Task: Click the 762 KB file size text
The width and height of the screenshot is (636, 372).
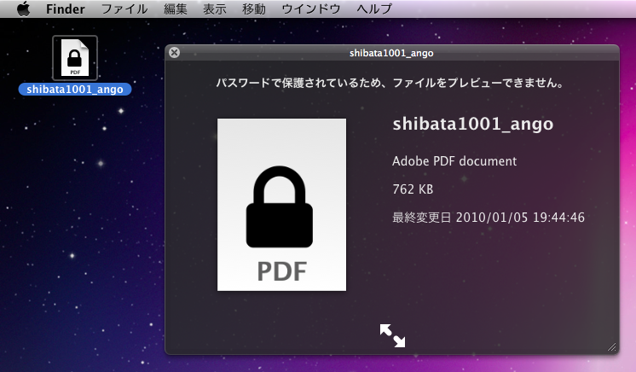Action: click(413, 189)
